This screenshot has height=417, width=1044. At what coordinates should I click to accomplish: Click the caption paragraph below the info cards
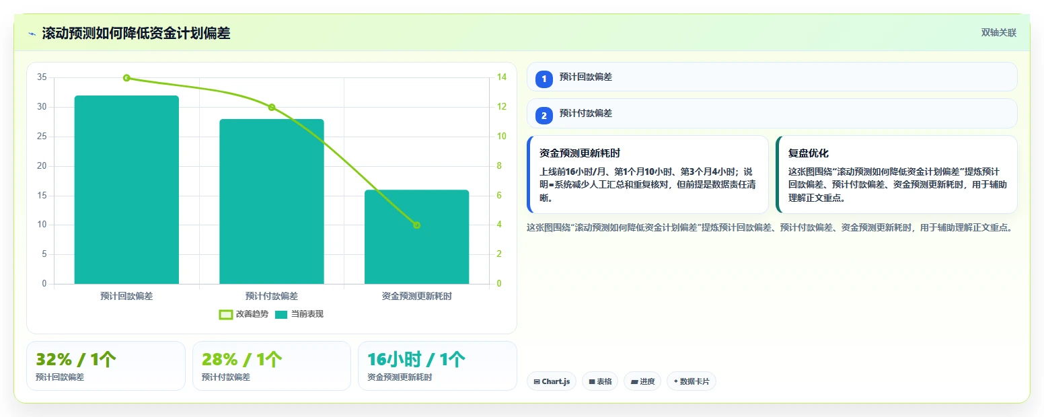click(770, 228)
